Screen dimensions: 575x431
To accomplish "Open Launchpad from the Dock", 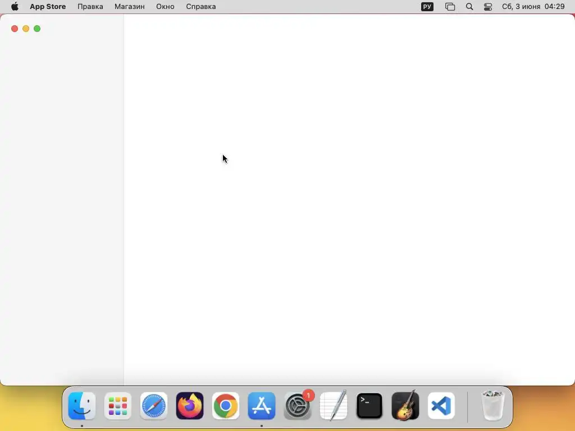I will click(118, 406).
